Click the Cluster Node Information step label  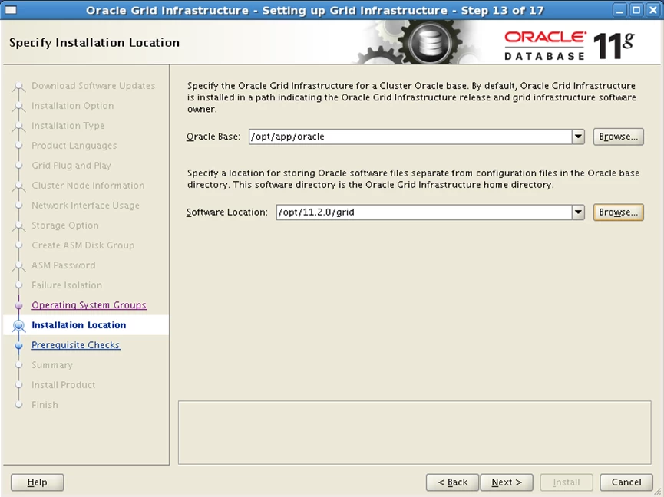pos(88,186)
